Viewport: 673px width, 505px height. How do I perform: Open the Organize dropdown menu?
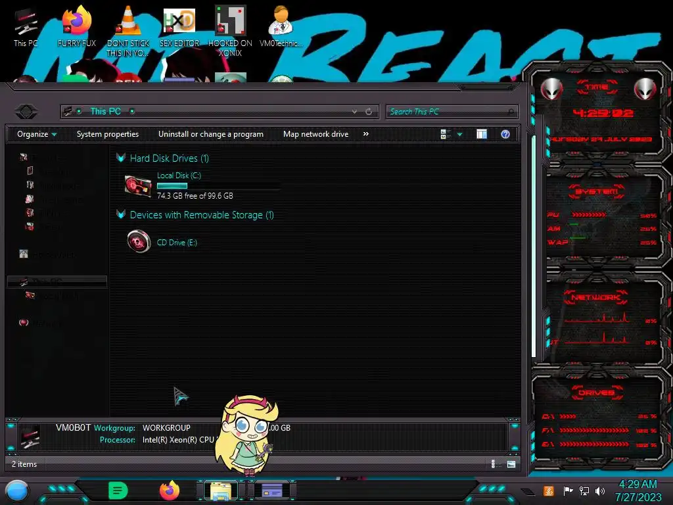(x=37, y=134)
